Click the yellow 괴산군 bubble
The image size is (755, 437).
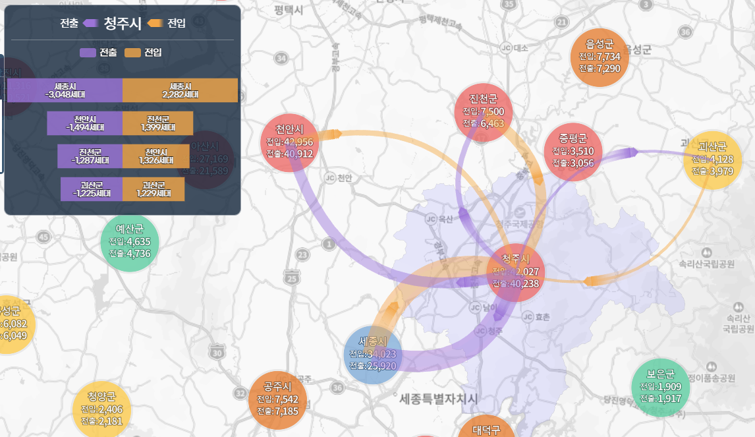[713, 160]
